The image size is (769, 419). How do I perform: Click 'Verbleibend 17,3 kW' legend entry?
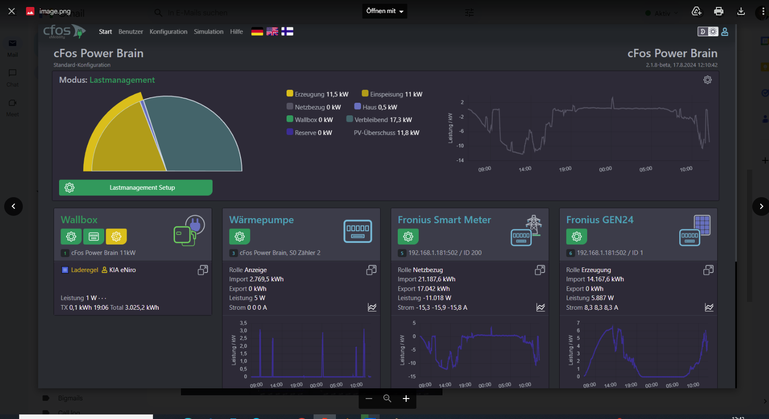(379, 120)
